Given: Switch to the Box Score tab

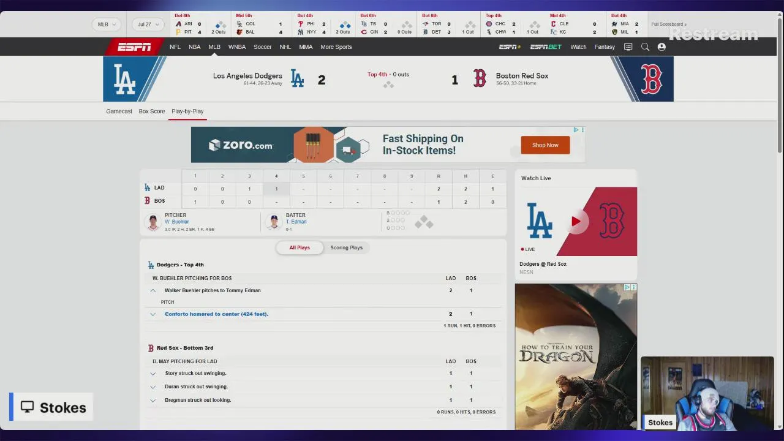Looking at the screenshot, I should [x=152, y=111].
